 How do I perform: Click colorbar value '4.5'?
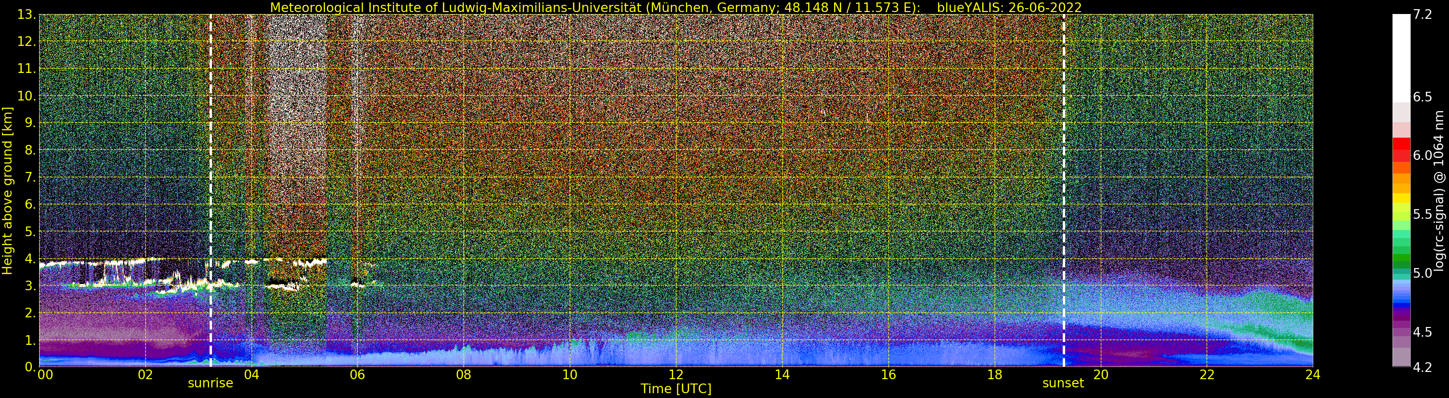(x=1422, y=331)
